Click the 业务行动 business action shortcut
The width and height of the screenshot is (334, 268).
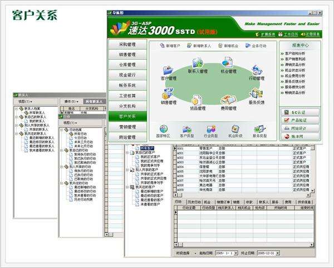pos(256,46)
